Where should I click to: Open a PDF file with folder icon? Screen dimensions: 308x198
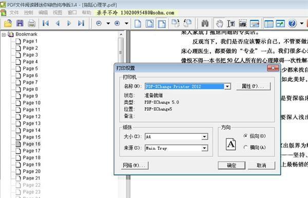click(8, 24)
